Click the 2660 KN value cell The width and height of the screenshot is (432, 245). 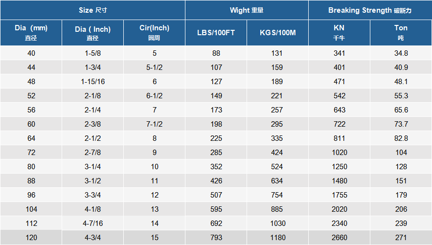pos(339,238)
